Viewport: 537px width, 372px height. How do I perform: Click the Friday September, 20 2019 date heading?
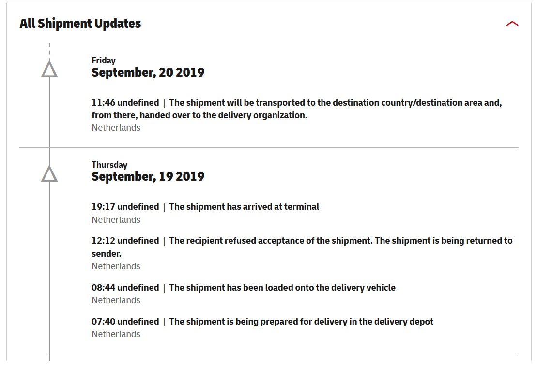[x=148, y=67]
